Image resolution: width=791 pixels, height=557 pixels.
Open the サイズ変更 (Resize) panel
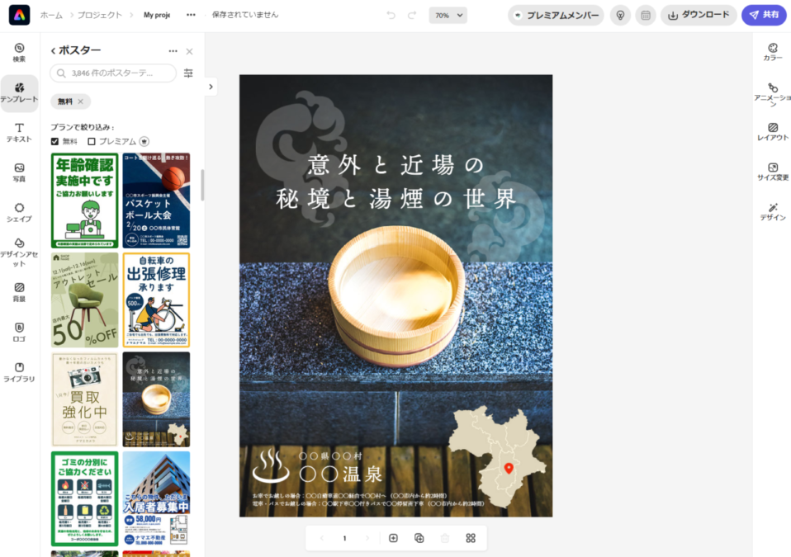click(773, 172)
